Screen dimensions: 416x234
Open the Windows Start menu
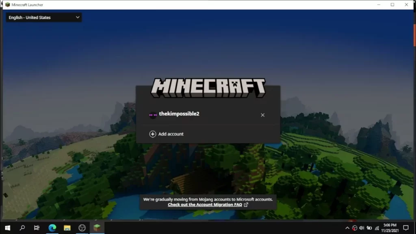[7, 227]
